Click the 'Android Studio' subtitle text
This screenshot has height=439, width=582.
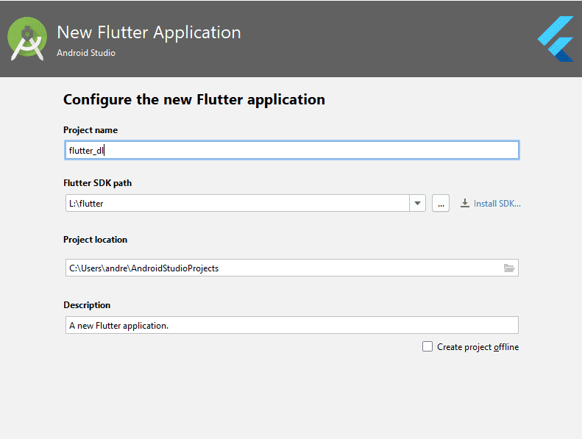[86, 53]
